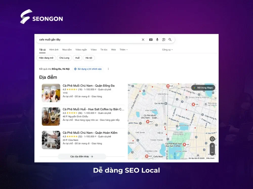Clear the search query with the X icon

pos(143,40)
